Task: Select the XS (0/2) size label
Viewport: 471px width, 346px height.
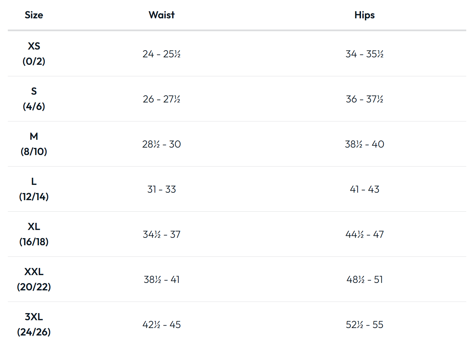Action: click(x=34, y=54)
